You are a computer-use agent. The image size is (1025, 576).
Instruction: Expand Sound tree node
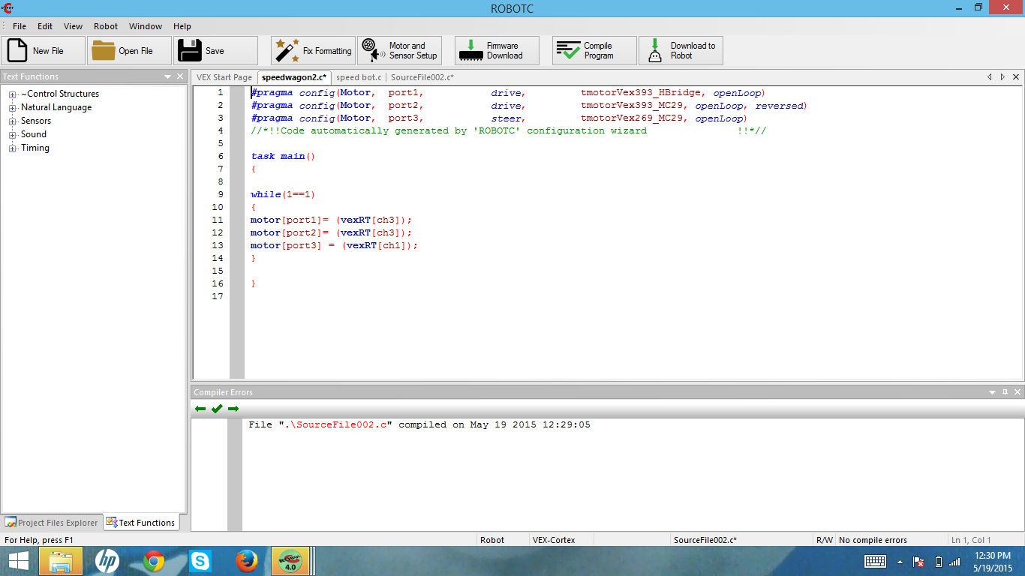[13, 135]
